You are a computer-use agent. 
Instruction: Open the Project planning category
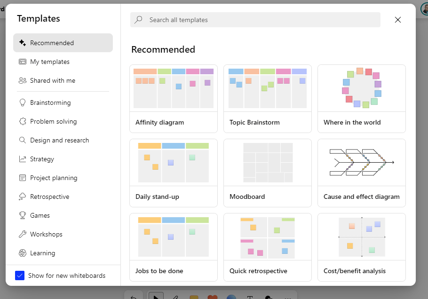pyautogui.click(x=54, y=178)
